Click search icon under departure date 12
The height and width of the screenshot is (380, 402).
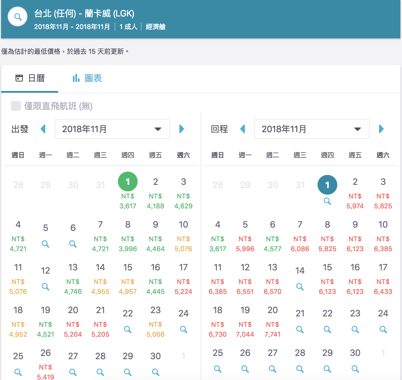pyautogui.click(x=46, y=287)
